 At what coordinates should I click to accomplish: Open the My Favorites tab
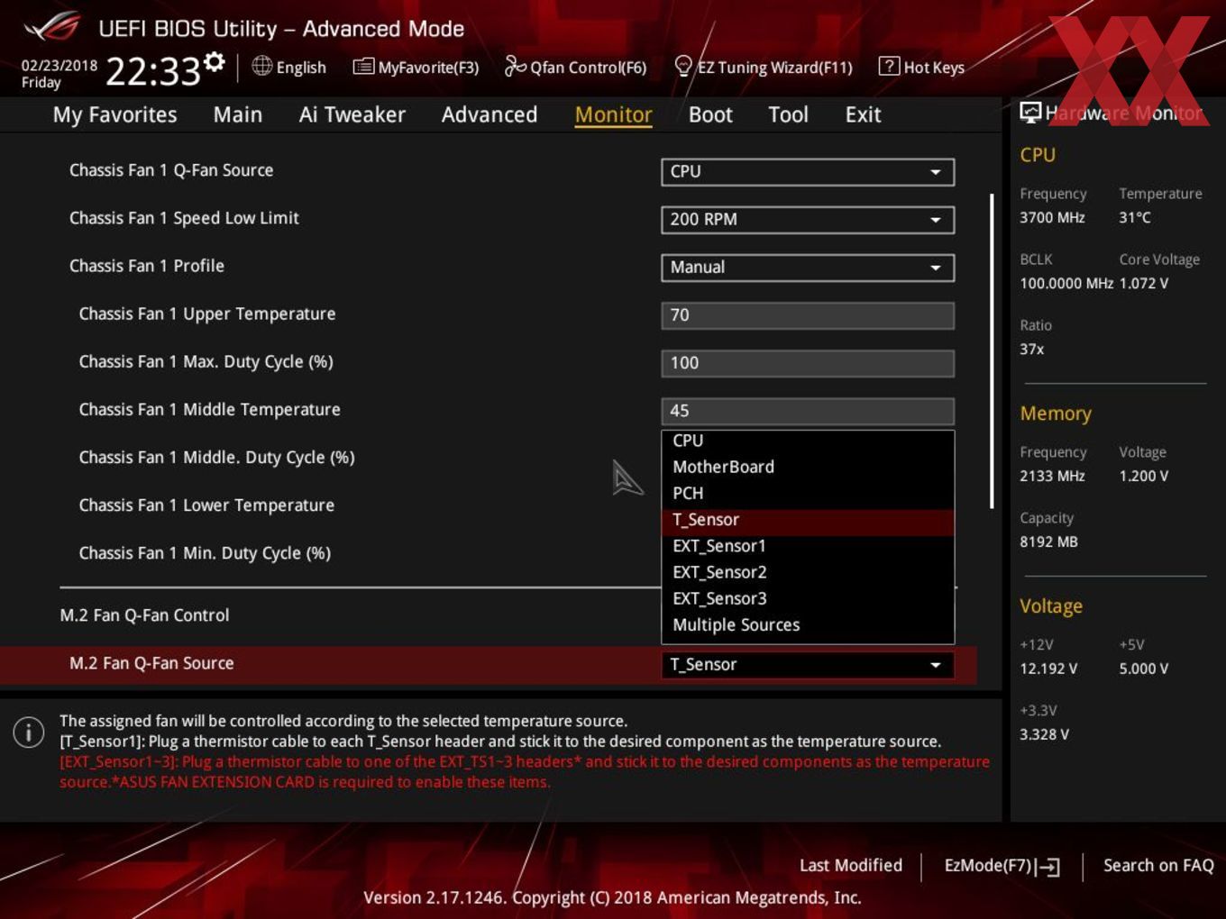(114, 114)
